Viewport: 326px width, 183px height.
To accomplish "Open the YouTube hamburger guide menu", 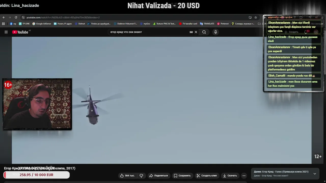I will pos(6,32).
